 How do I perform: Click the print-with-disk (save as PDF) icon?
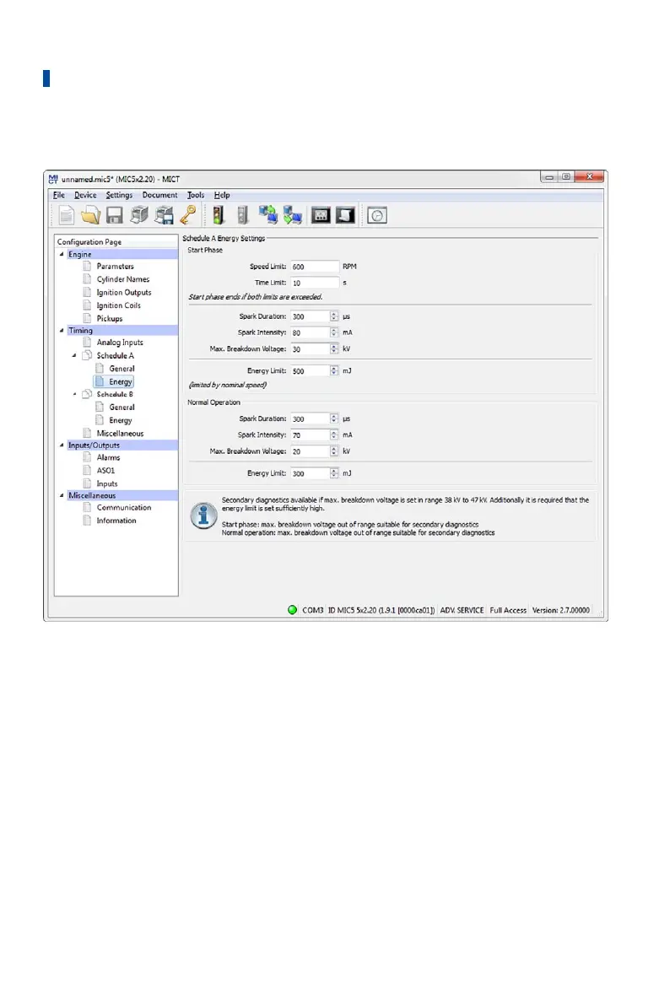pyautogui.click(x=164, y=215)
